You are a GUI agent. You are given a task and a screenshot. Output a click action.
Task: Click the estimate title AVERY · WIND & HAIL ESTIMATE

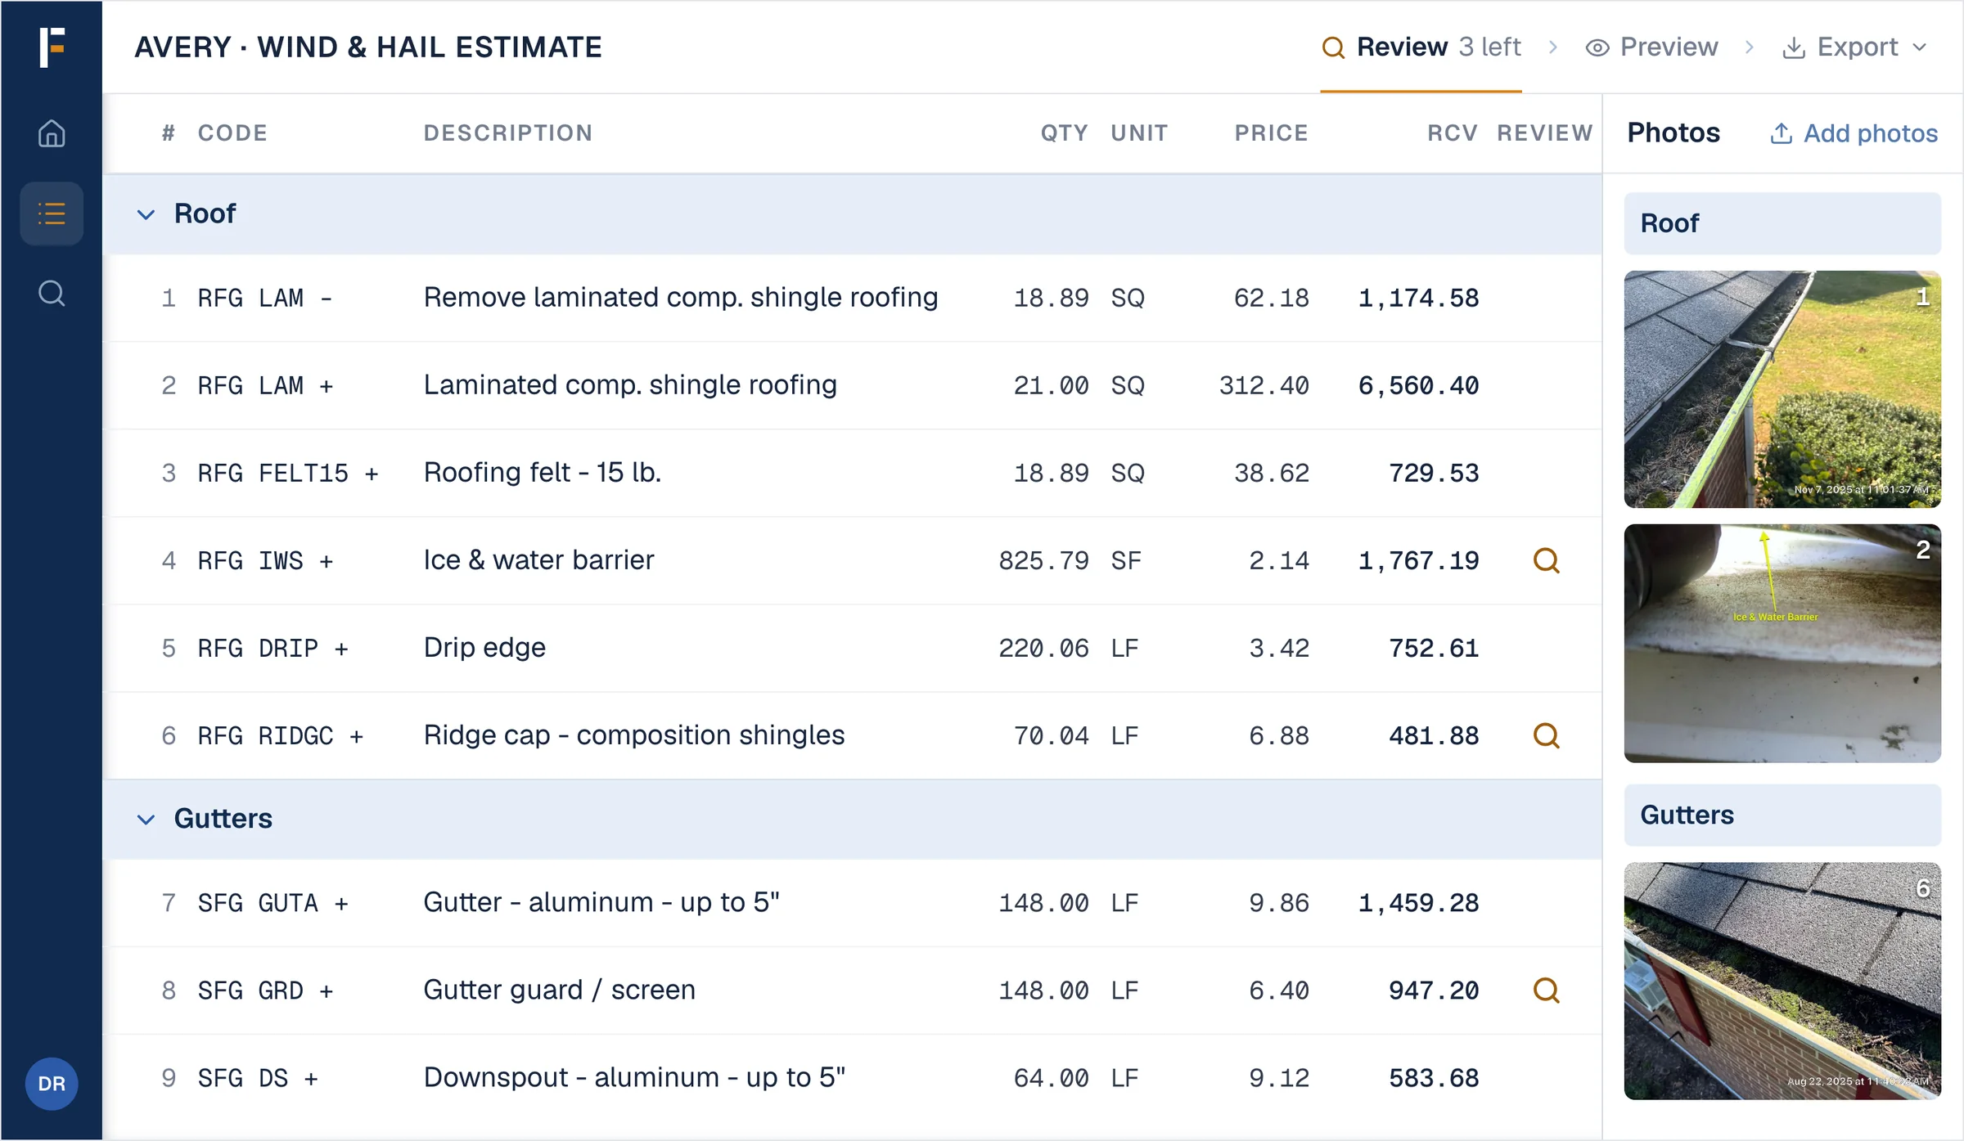point(368,47)
